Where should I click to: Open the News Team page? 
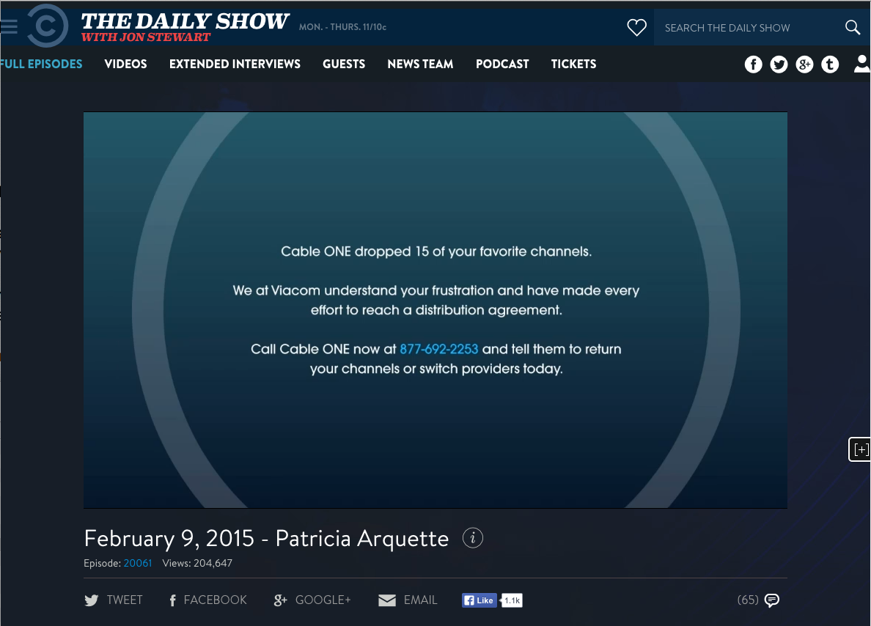421,64
